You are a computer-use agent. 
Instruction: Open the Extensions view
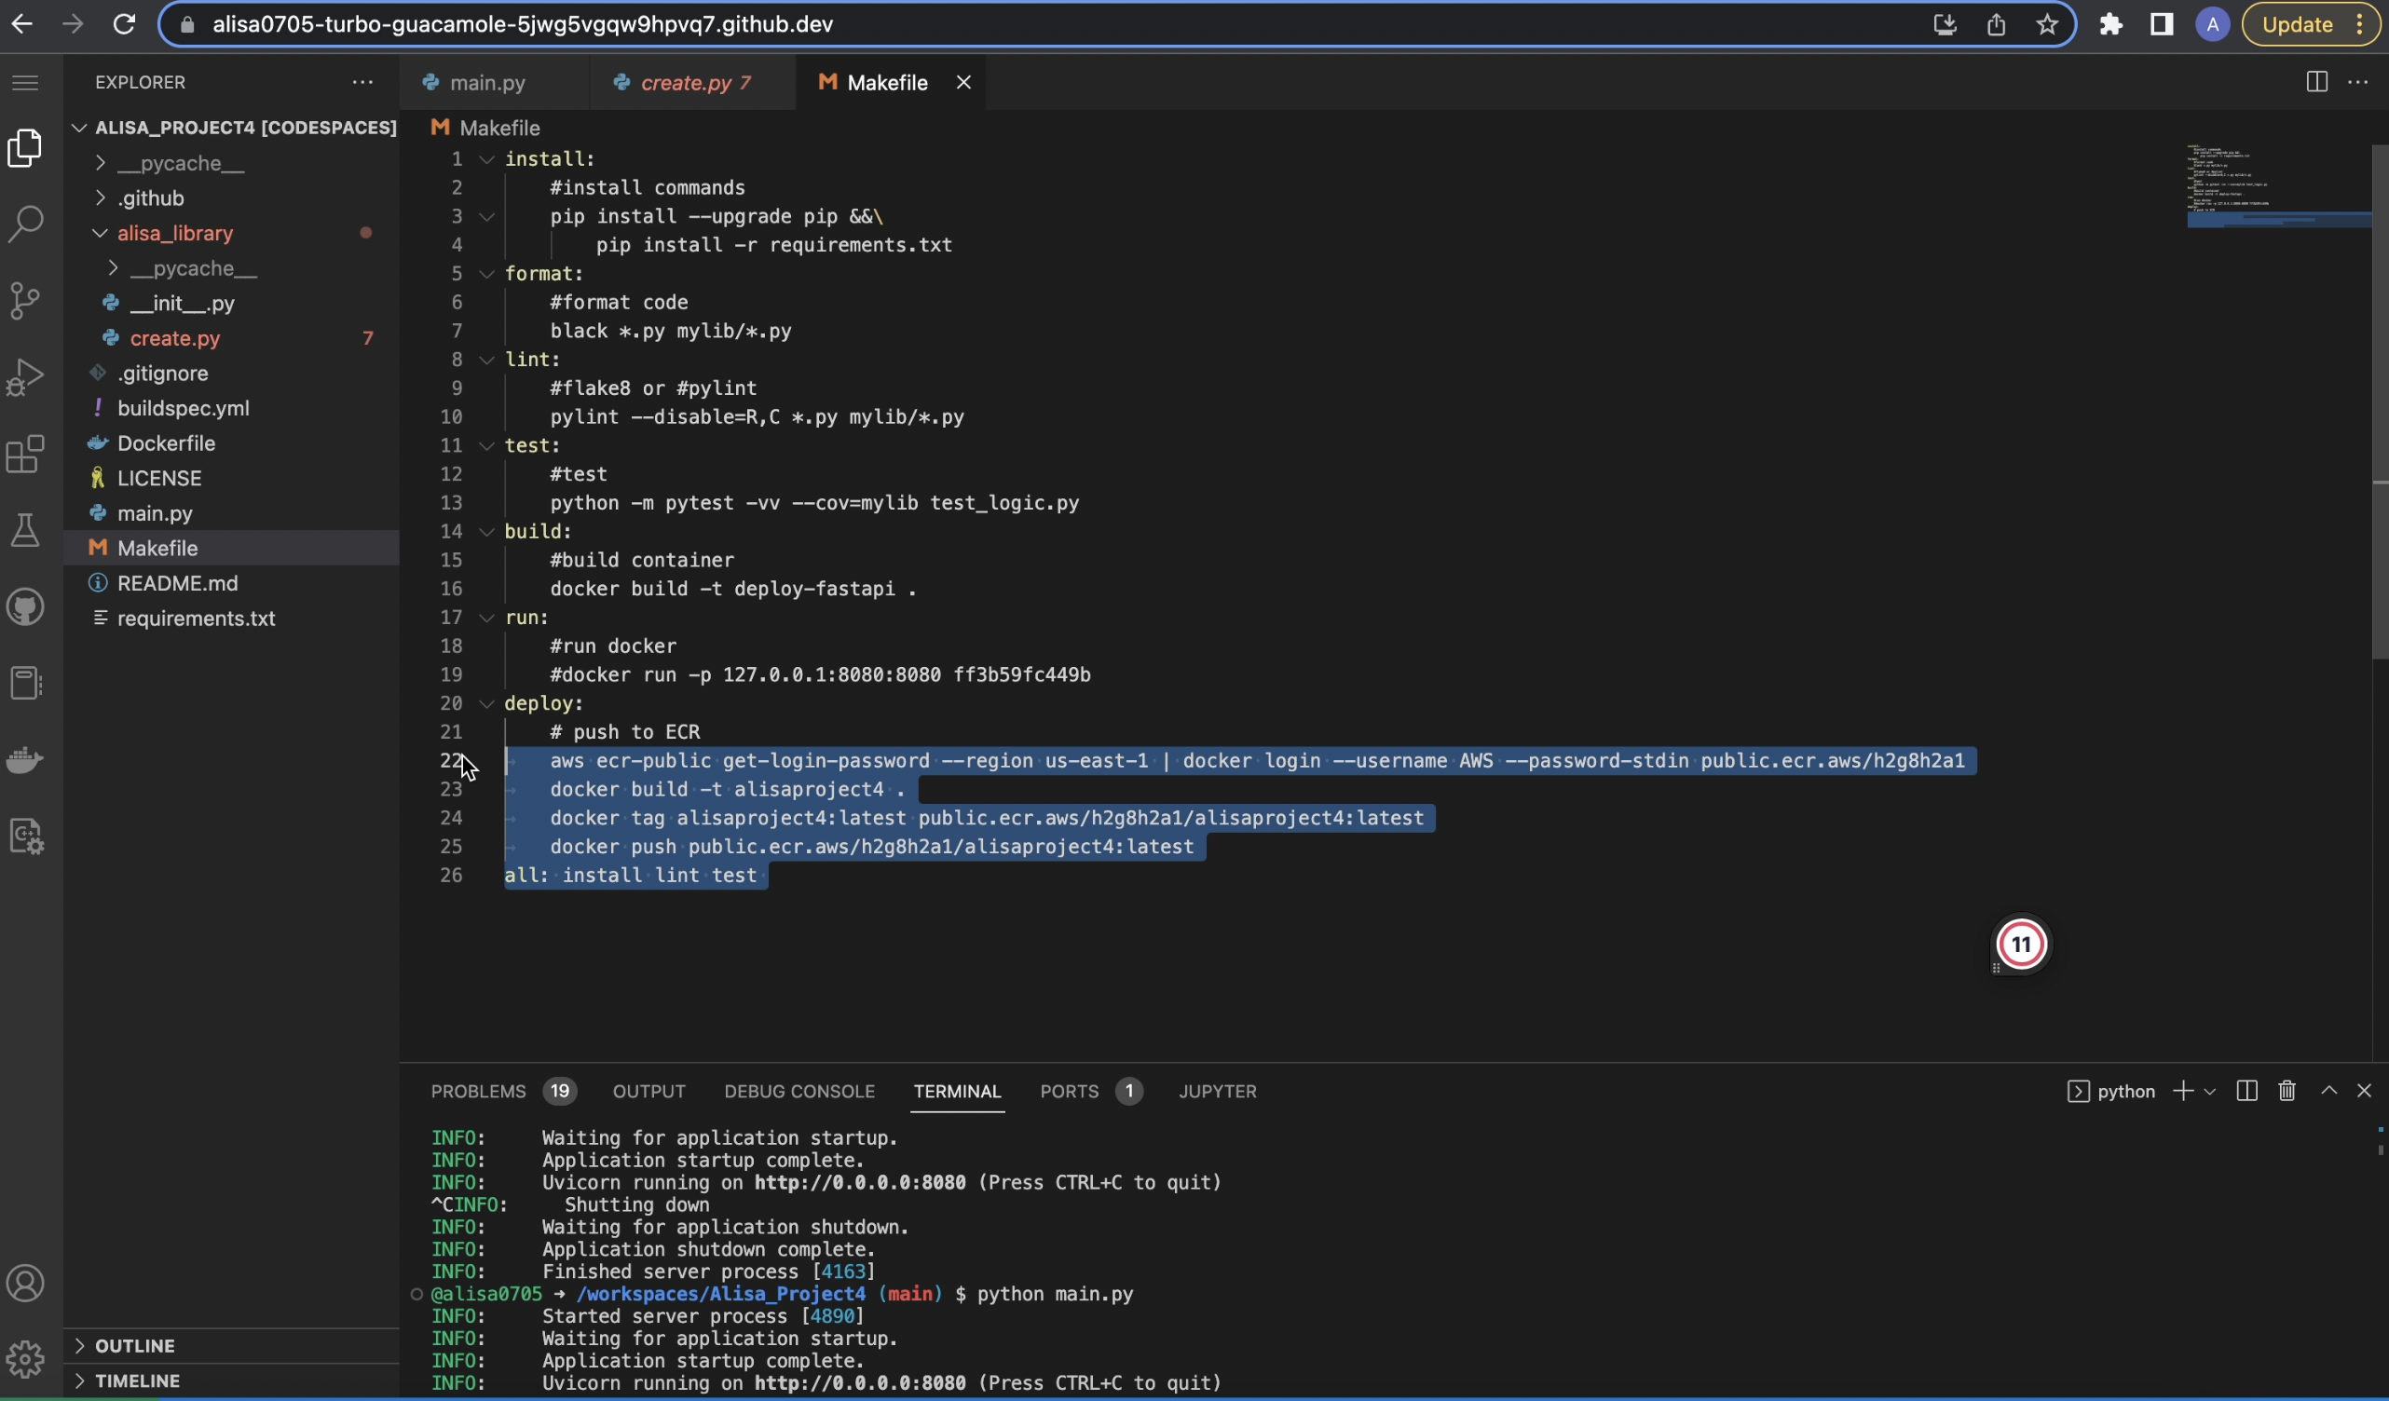(25, 454)
